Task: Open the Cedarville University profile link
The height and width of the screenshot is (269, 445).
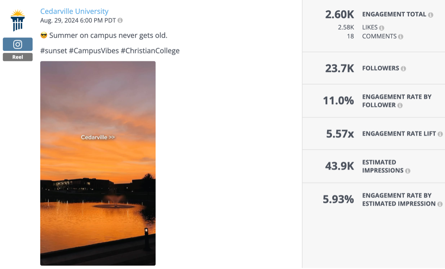Action: (74, 11)
